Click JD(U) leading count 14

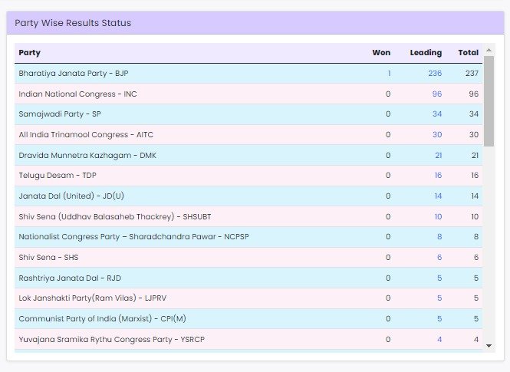coord(438,196)
